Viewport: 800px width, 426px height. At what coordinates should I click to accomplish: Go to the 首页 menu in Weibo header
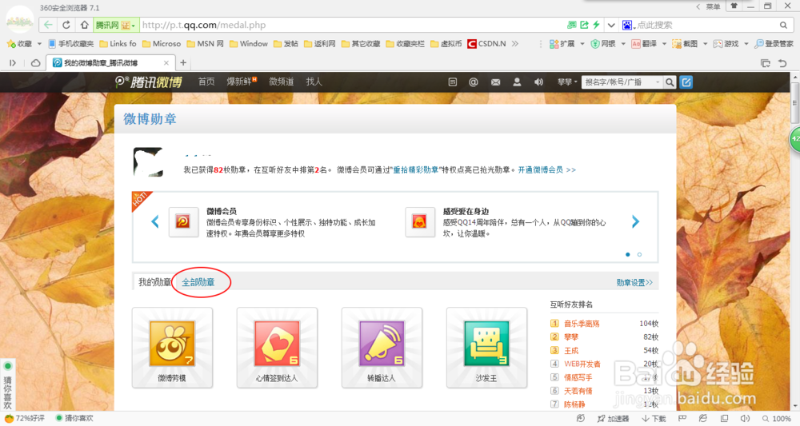coord(206,82)
